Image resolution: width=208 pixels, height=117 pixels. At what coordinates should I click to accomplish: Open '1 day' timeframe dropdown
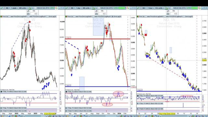point(79,8)
